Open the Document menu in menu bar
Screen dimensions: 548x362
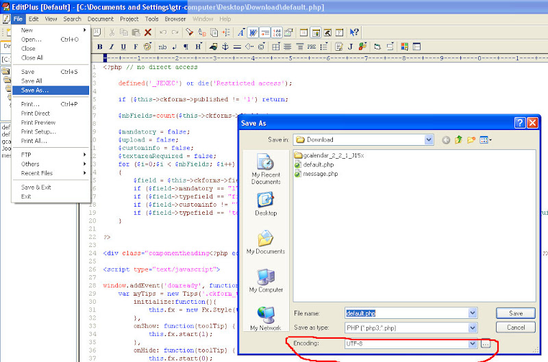[x=100, y=19]
